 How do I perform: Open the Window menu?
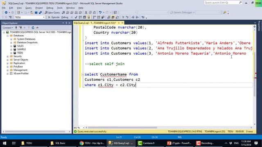[70, 8]
